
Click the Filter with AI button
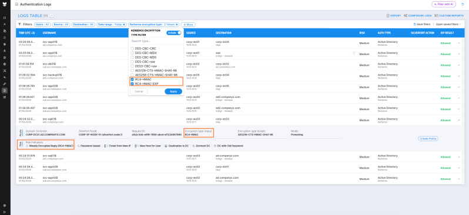click(444, 4)
